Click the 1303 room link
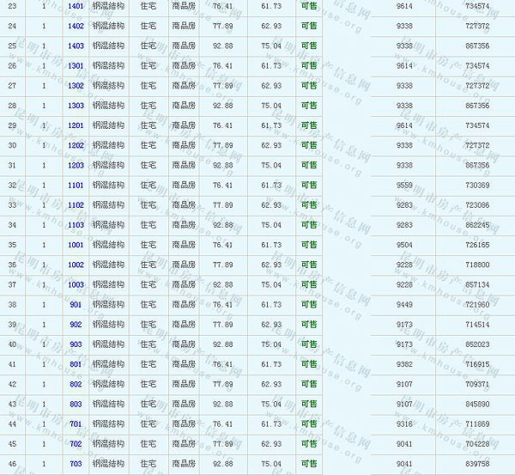Screen dimensions: 515x475 click(76, 105)
